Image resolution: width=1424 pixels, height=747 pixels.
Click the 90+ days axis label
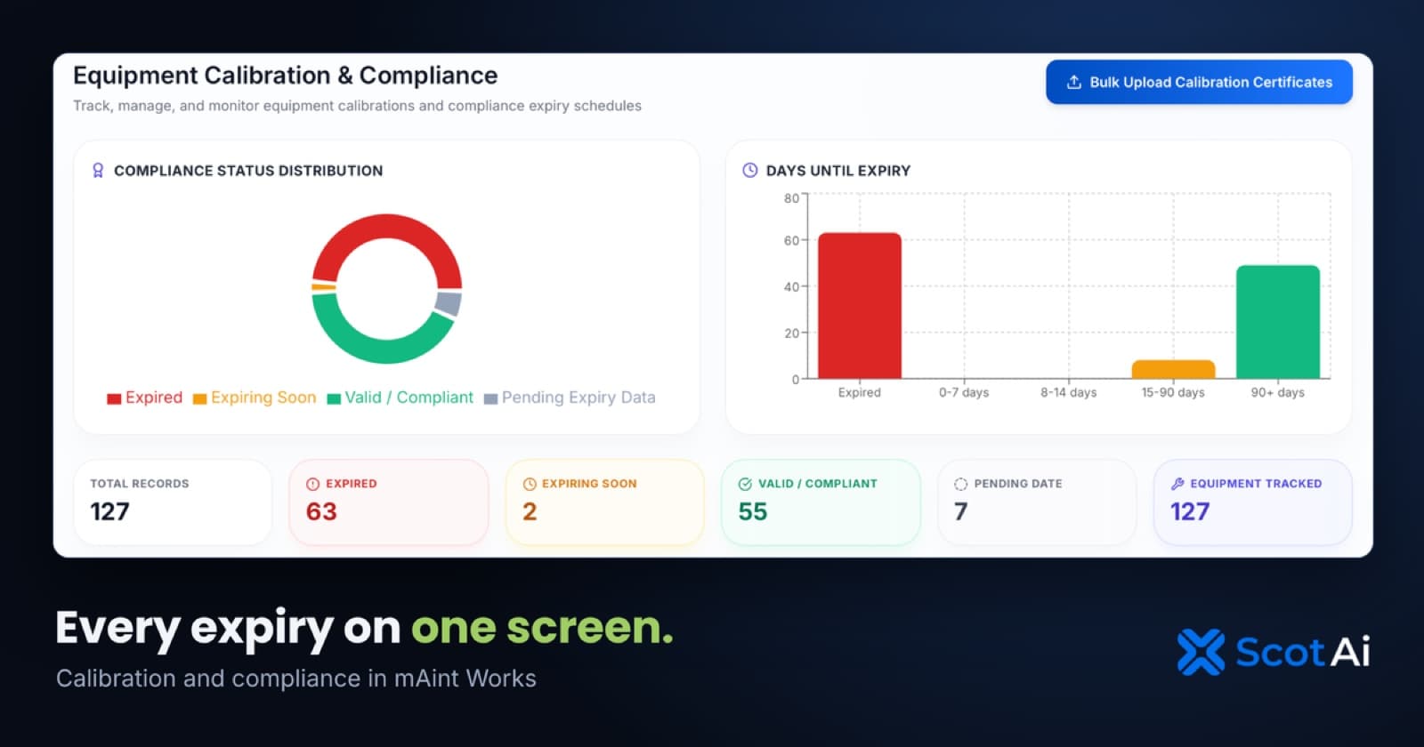(1278, 392)
